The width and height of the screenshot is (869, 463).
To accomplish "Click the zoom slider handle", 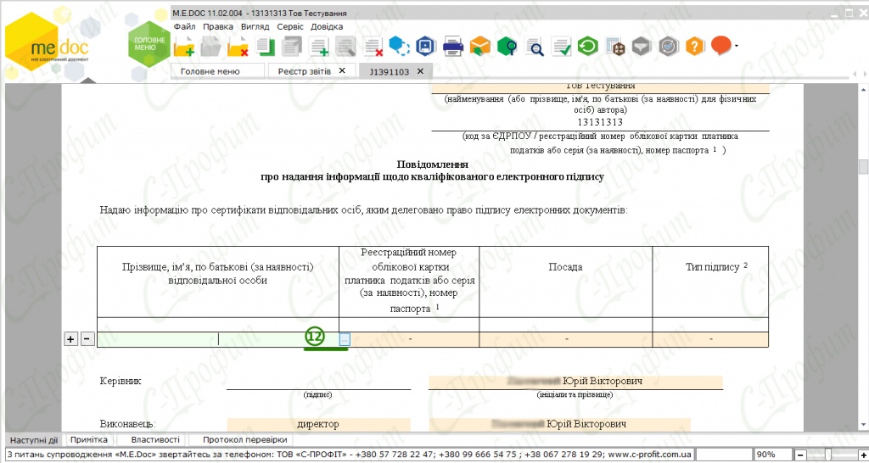I will [828, 455].
